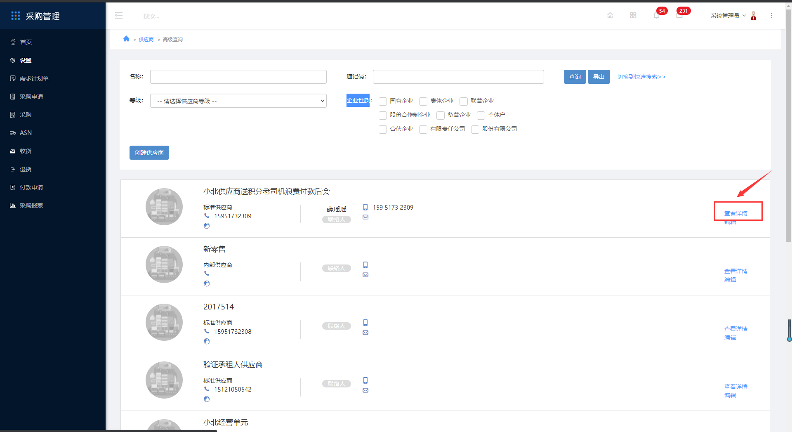Expand the 系统管理员 user dropdown

[x=728, y=16]
